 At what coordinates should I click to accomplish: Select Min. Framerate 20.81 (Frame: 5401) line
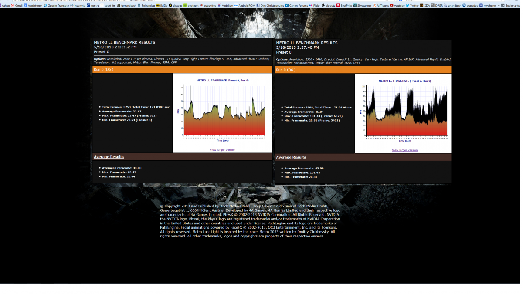[x=312, y=120]
